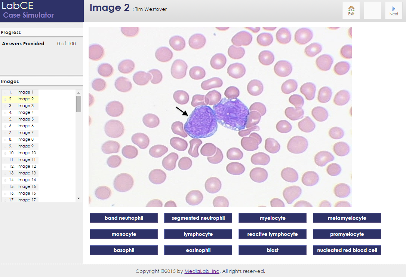Select Image 8 list row
This screenshot has width=406, height=277.
point(20,139)
